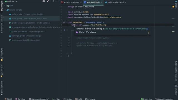The height and width of the screenshot is (100, 178).
Task: Click the Kotlin file icon on MainActivity.kt tab
Action: pos(85,2)
